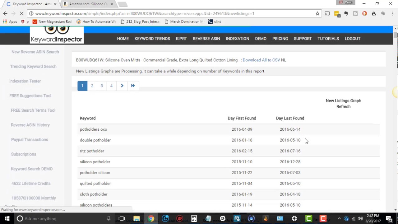
Task: Open Merch Domination bookmark
Action: 184,21
